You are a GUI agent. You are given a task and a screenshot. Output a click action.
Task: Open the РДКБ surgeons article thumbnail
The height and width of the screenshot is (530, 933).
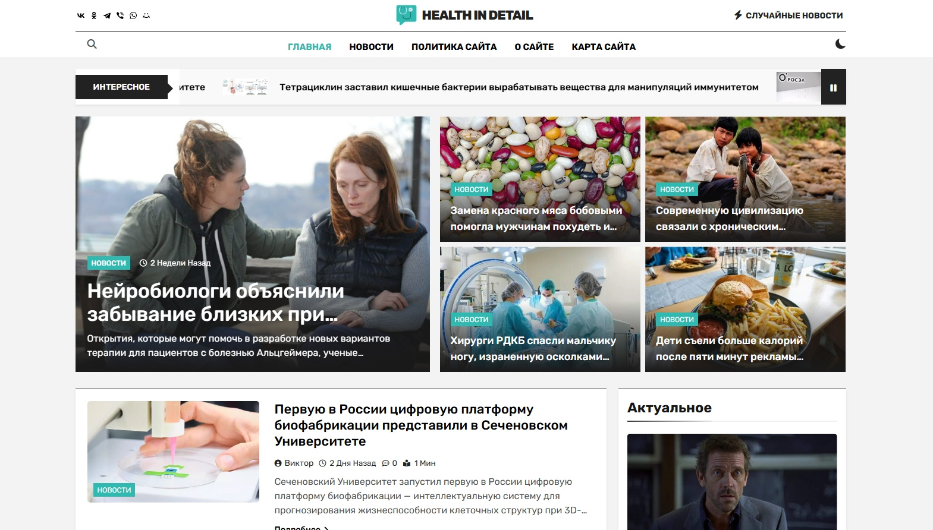click(540, 310)
